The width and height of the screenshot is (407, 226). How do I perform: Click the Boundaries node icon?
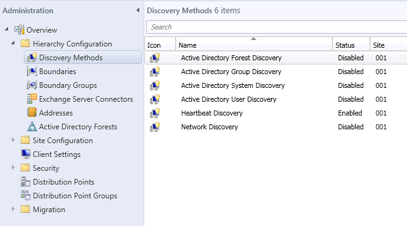point(31,71)
